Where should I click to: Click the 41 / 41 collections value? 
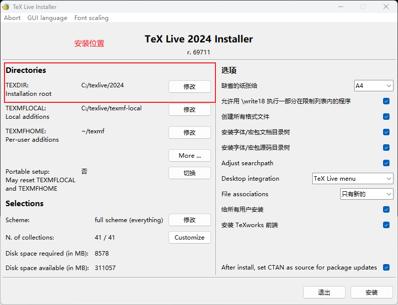[x=105, y=238]
